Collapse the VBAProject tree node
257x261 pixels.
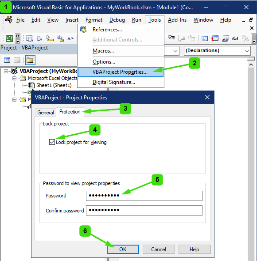(6, 71)
